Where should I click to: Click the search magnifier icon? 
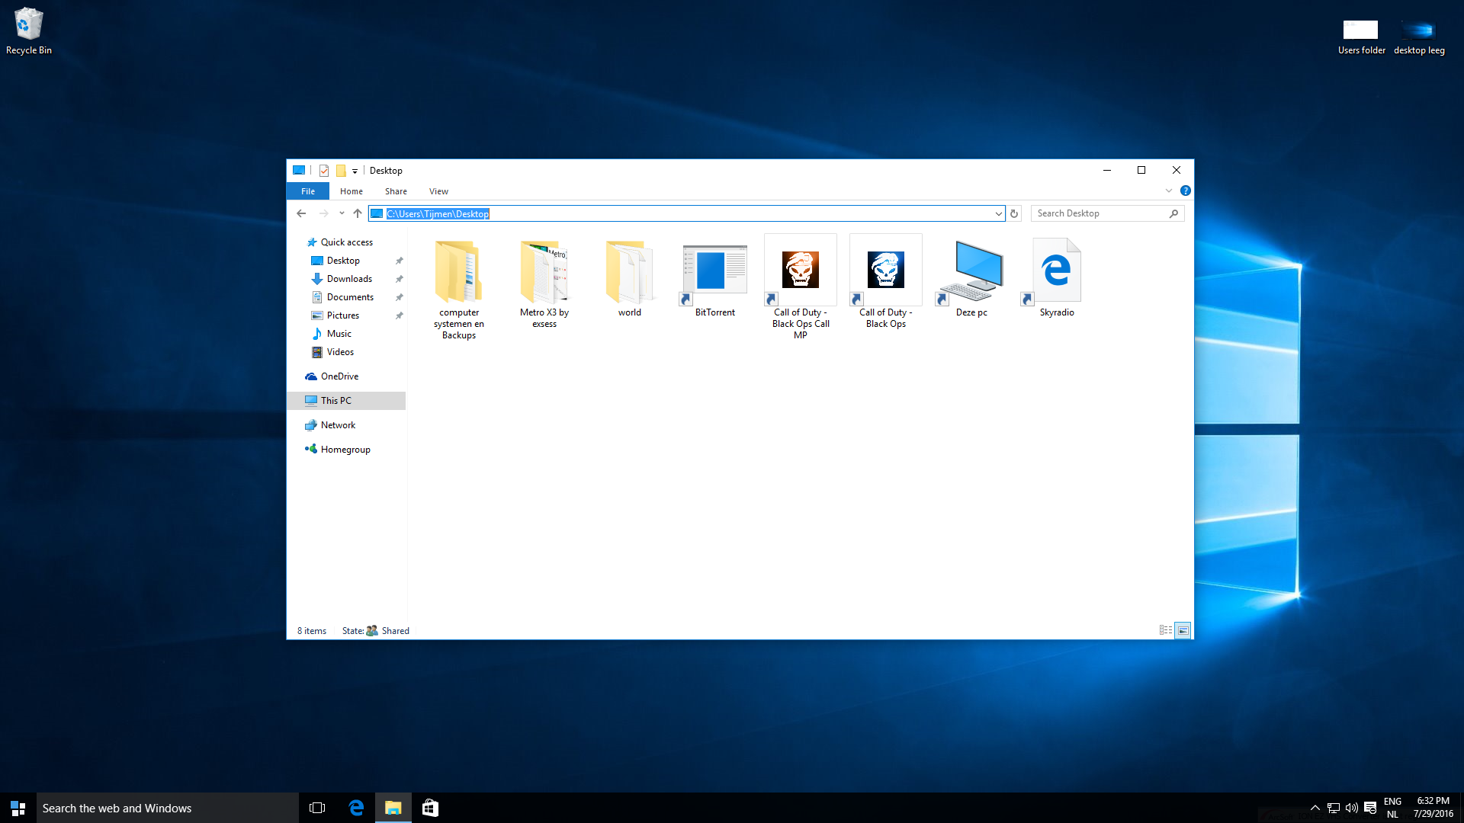point(1174,213)
